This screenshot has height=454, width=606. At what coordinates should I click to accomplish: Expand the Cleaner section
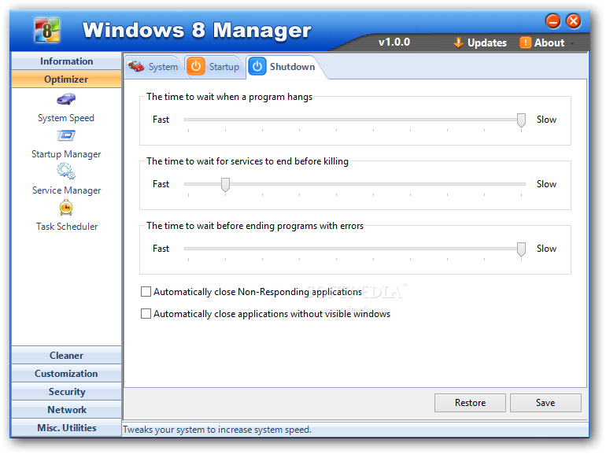66,356
